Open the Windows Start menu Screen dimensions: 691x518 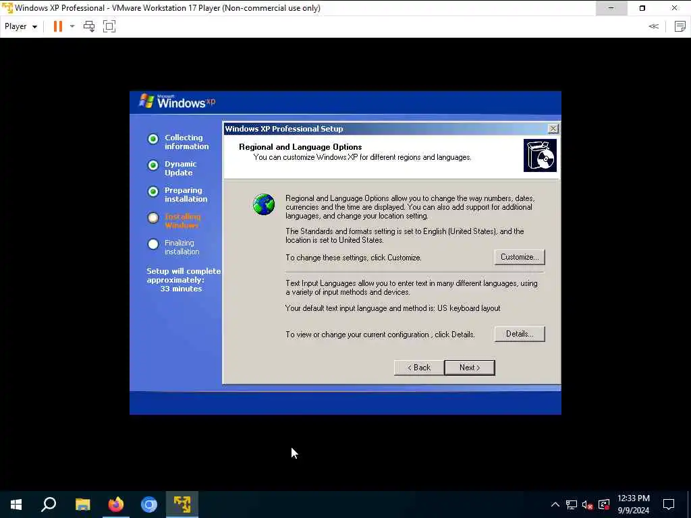coord(16,505)
